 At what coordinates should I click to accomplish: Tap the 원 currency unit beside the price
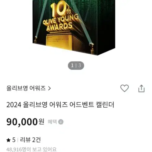tap(42, 122)
